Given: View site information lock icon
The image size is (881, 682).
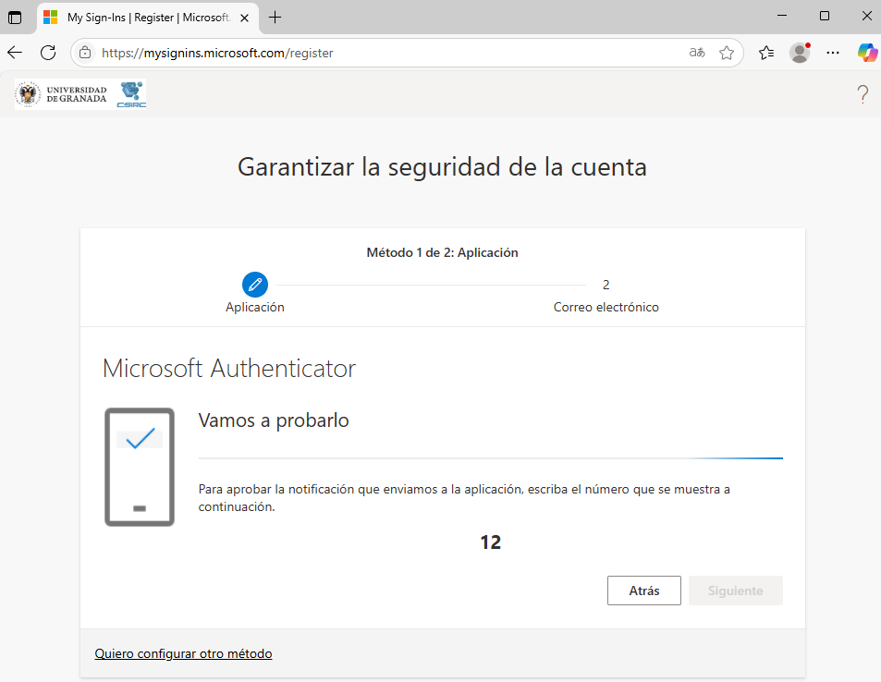Looking at the screenshot, I should [x=85, y=53].
